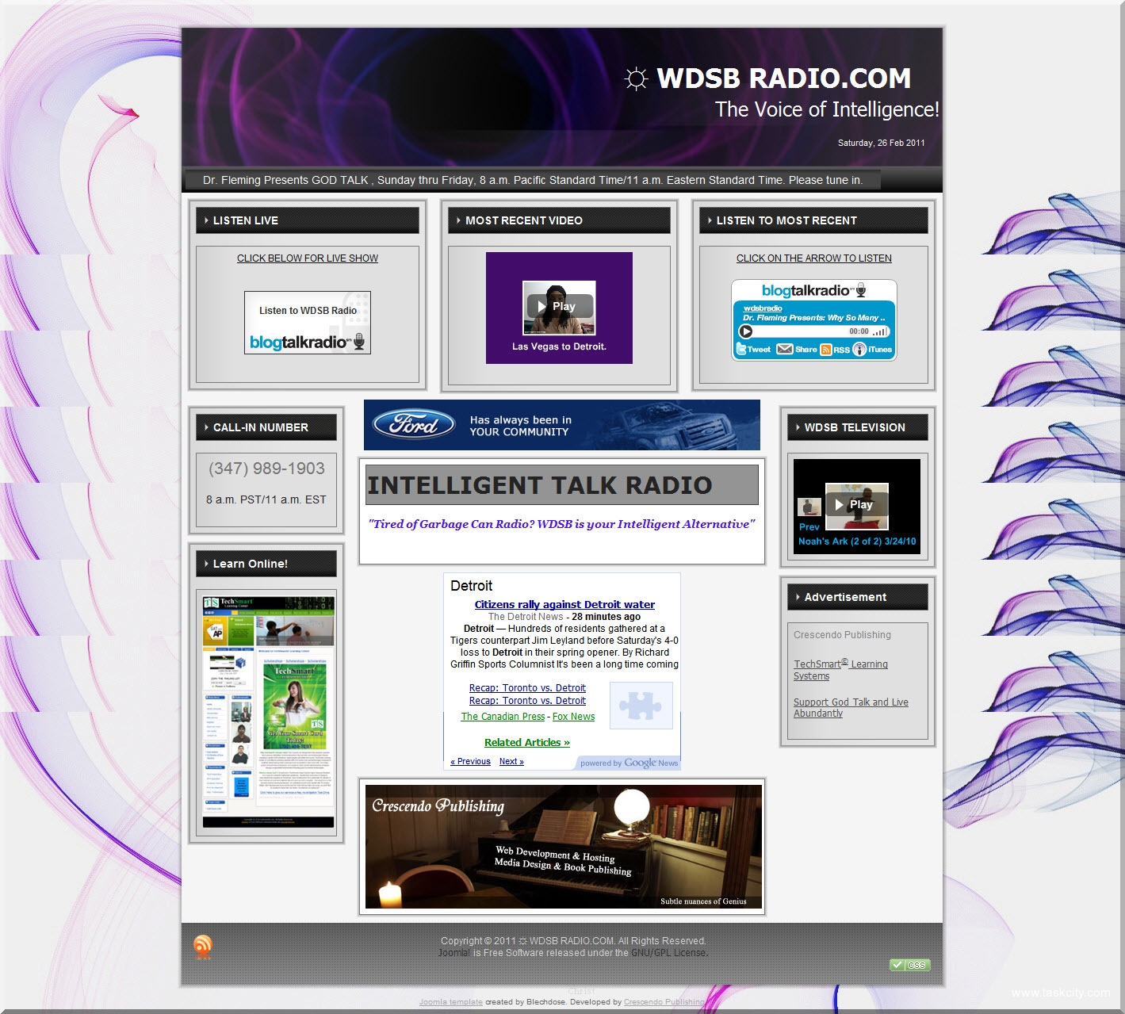The image size is (1125, 1014).
Task: Click the orange RSS feed icon in the footer
Action: click(x=203, y=946)
